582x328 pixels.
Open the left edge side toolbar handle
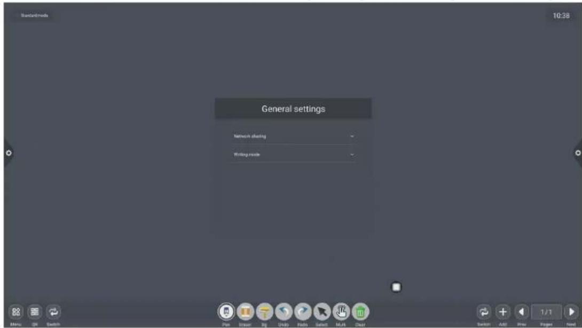[x=8, y=153]
